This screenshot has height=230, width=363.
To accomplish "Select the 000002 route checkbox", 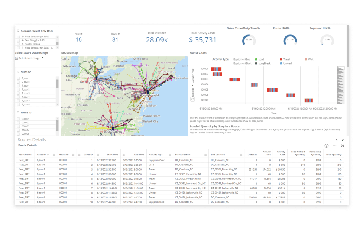I will point(18,123).
